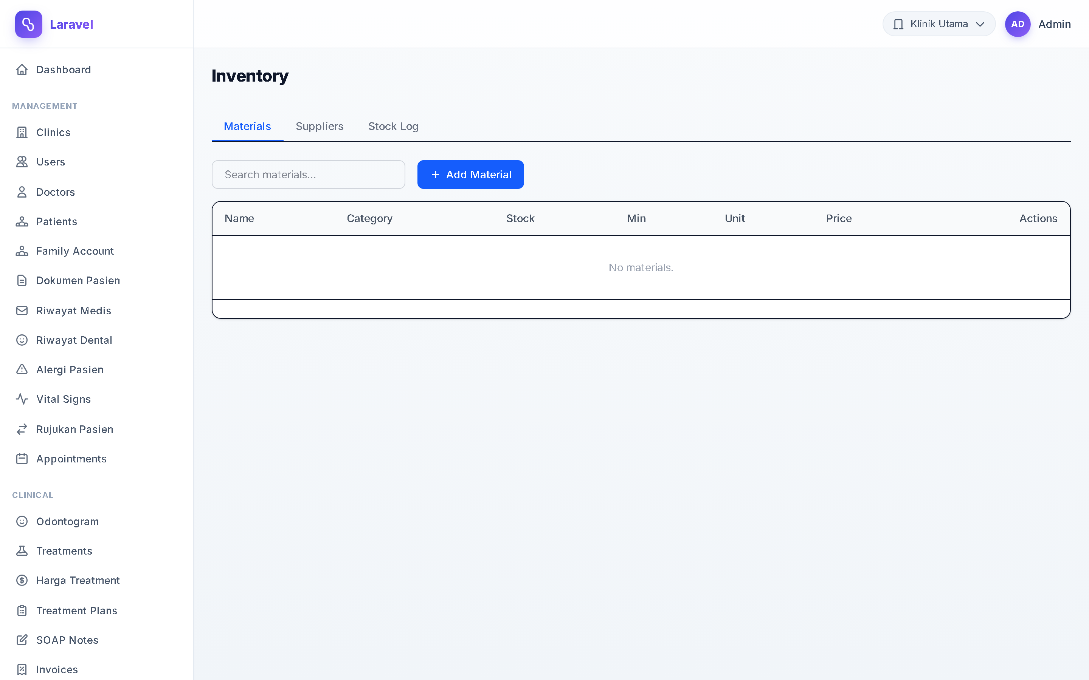1089x680 pixels.
Task: Click the Riwayat Medis envelope icon
Action: click(x=22, y=311)
